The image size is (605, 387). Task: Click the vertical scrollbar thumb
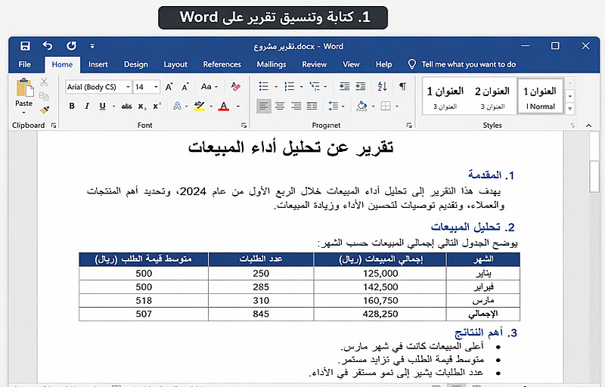(594, 176)
